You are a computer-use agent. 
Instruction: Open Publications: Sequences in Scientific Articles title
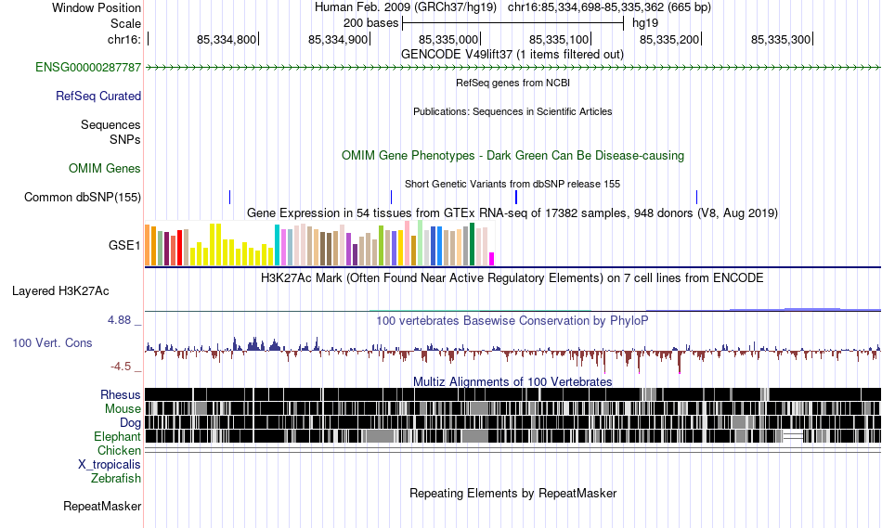512,111
